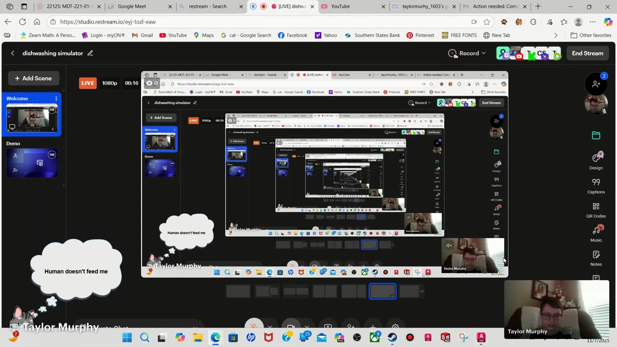
Task: Open the Gmail bookmark
Action: click(x=142, y=35)
